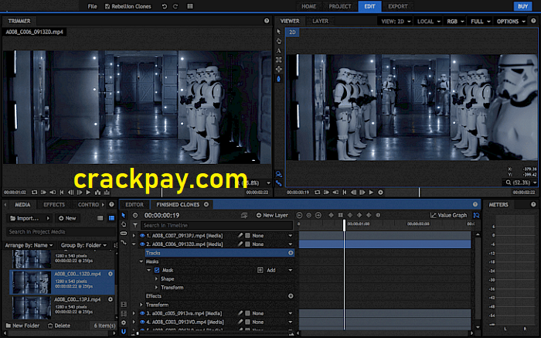The width and height of the screenshot is (541, 338).
Task: Hide layer 3 a008_c005_0913va.mp4
Action: click(141, 313)
